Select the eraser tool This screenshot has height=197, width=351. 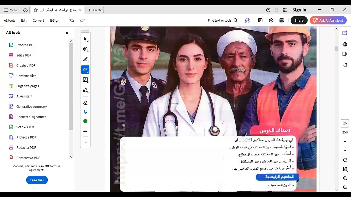[x=85, y=103]
